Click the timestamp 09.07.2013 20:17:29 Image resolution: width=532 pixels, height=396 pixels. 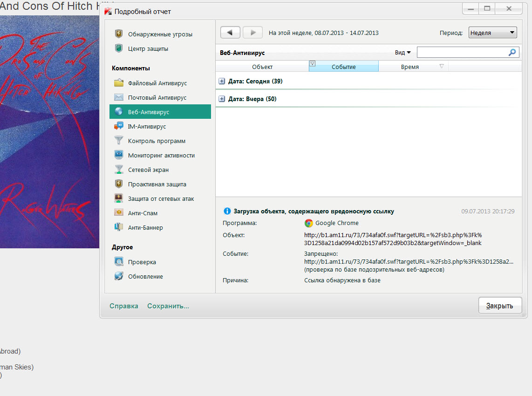(x=488, y=211)
